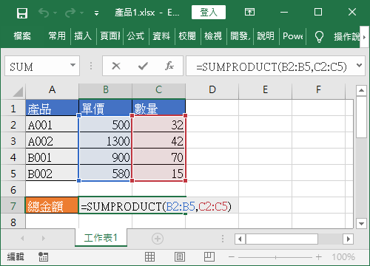Click the 100% zoom level
The height and width of the screenshot is (266, 370).
point(343,257)
